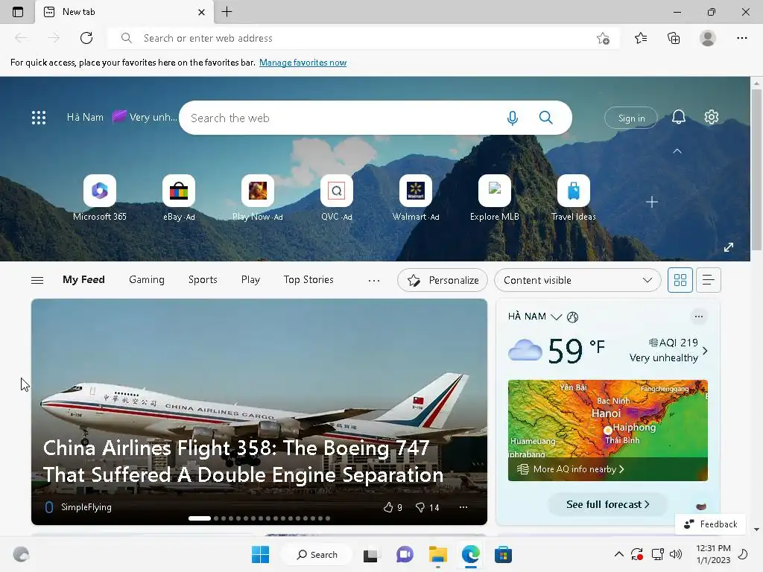Open Microsoft Store from the taskbar

click(503, 554)
